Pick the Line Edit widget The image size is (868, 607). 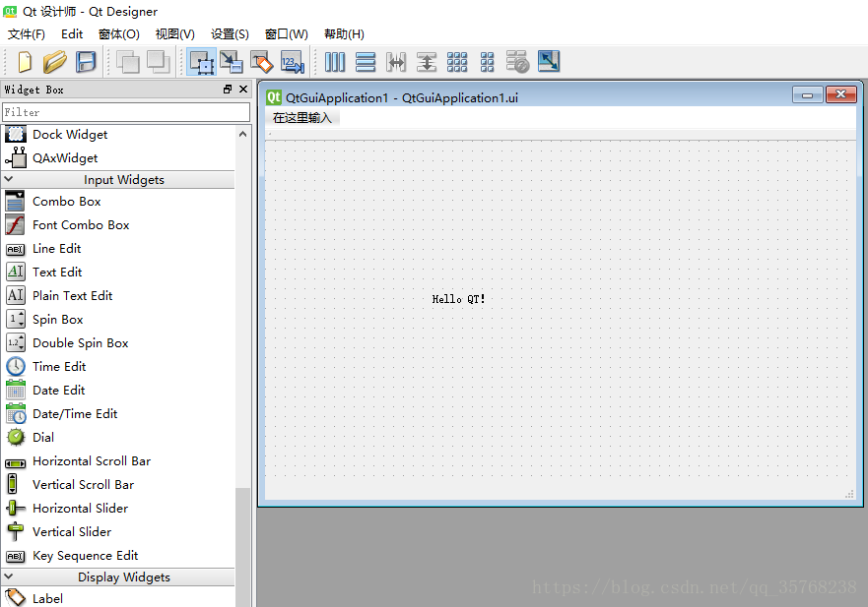point(119,249)
